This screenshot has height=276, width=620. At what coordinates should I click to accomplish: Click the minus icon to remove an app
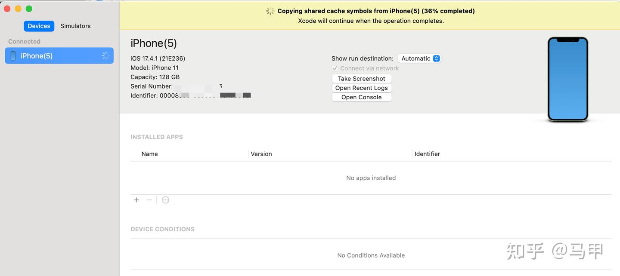point(149,200)
